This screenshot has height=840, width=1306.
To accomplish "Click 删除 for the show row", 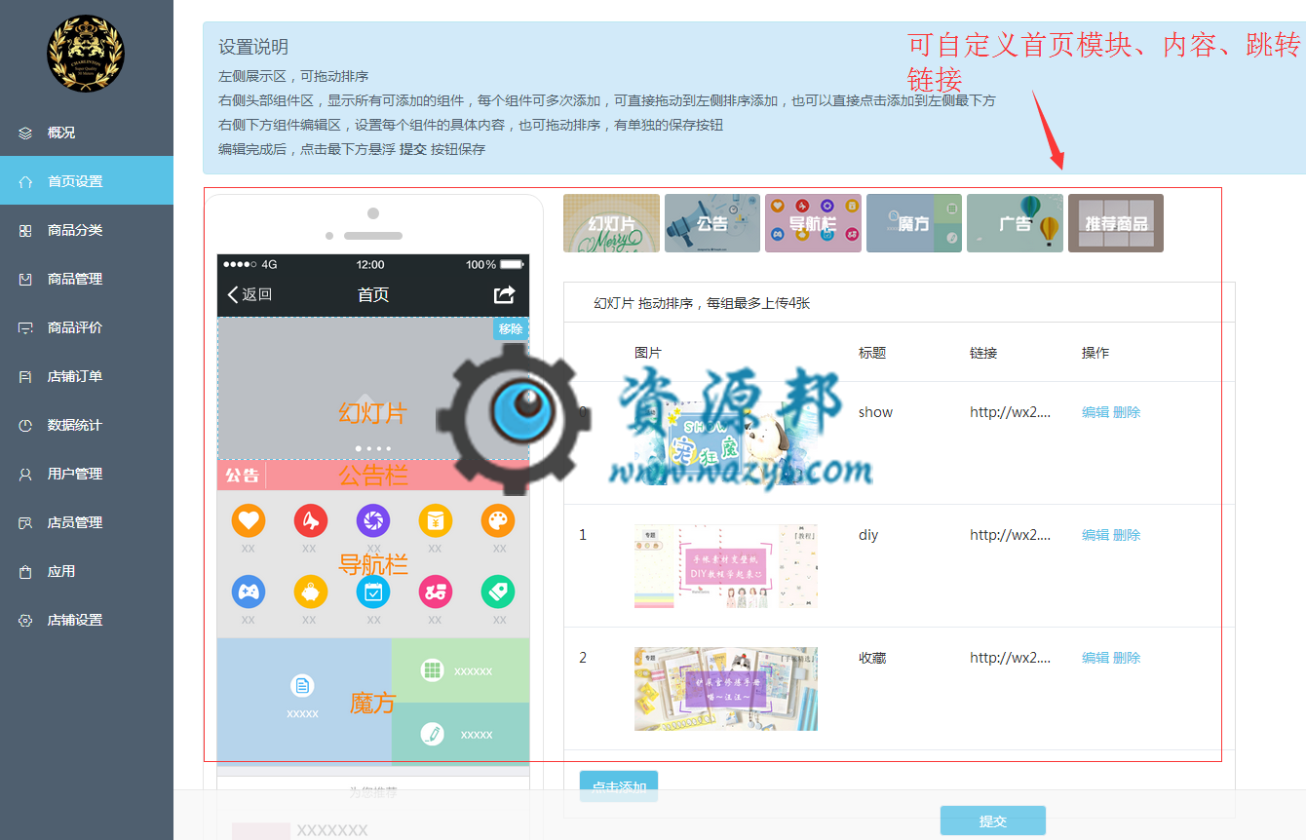I will pyautogui.click(x=1127, y=412).
